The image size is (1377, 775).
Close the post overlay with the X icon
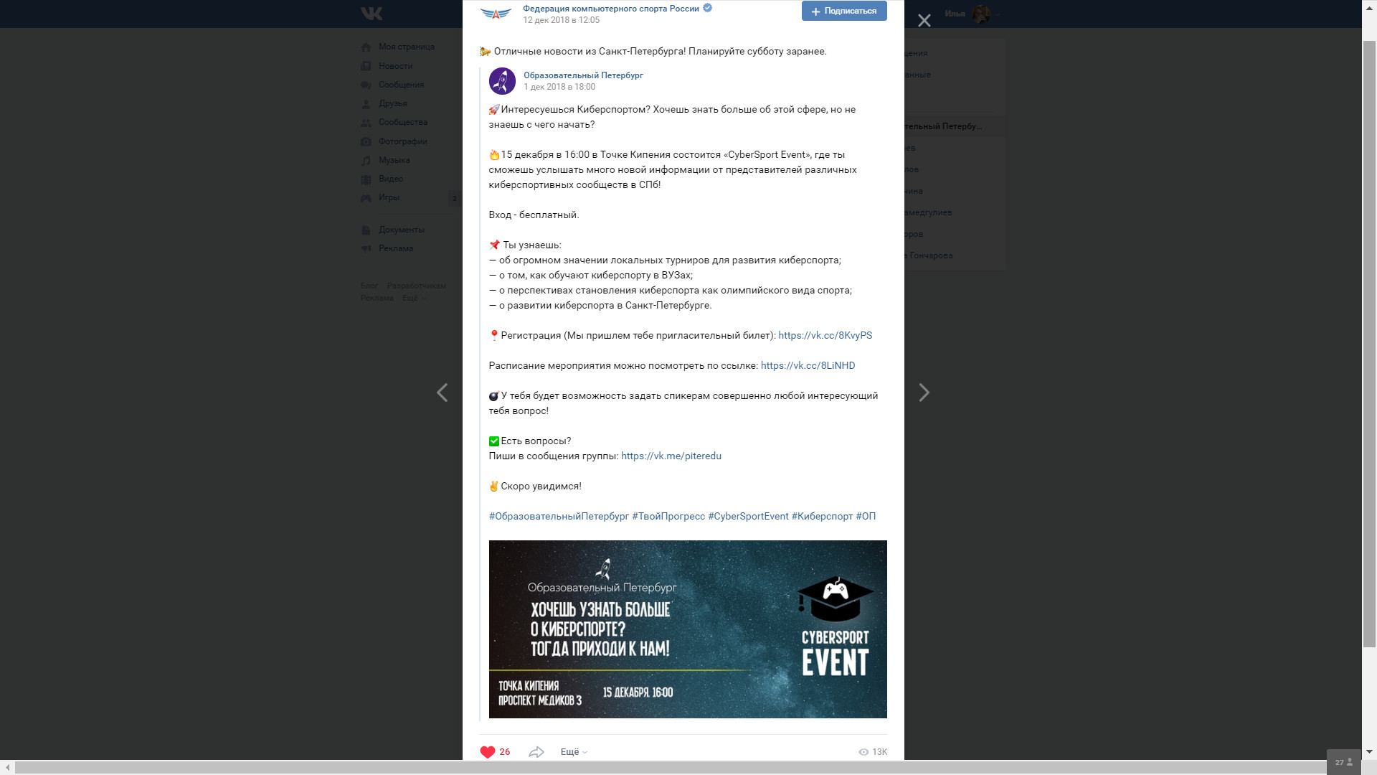[924, 21]
